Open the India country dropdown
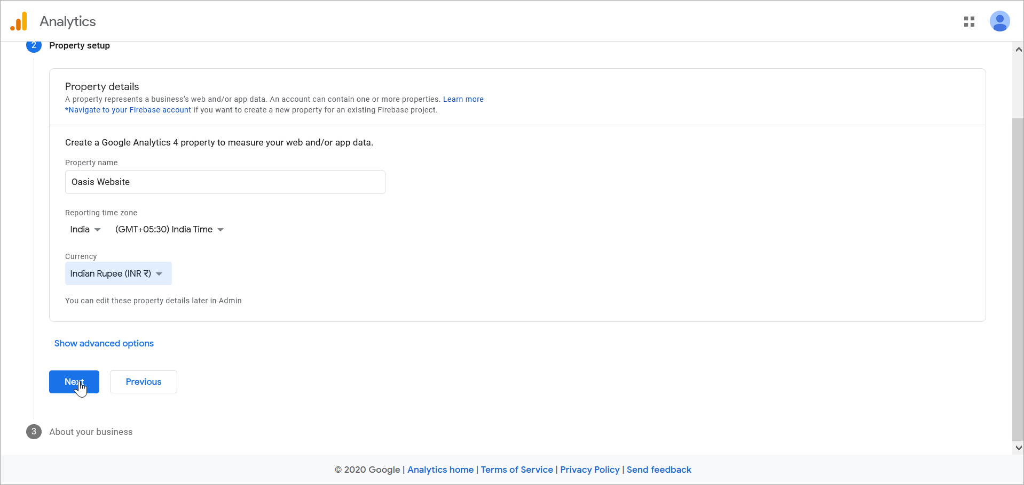Viewport: 1024px width, 485px height. 85,229
